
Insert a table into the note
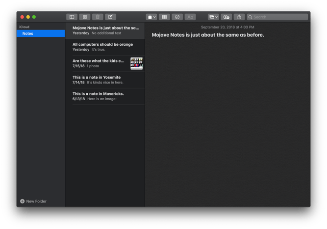coord(164,17)
